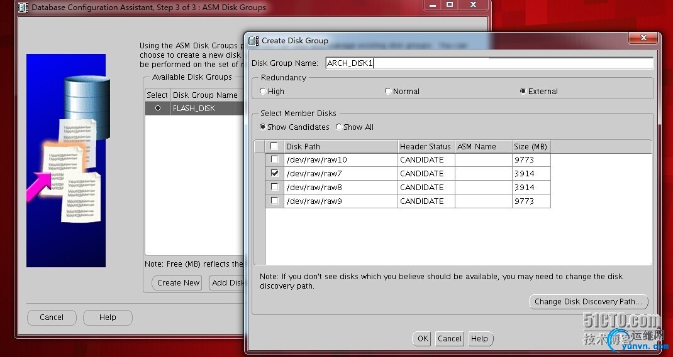Click the /dev/raw/raw8 disk path cell
This screenshot has height=357, width=673.
[x=341, y=187]
